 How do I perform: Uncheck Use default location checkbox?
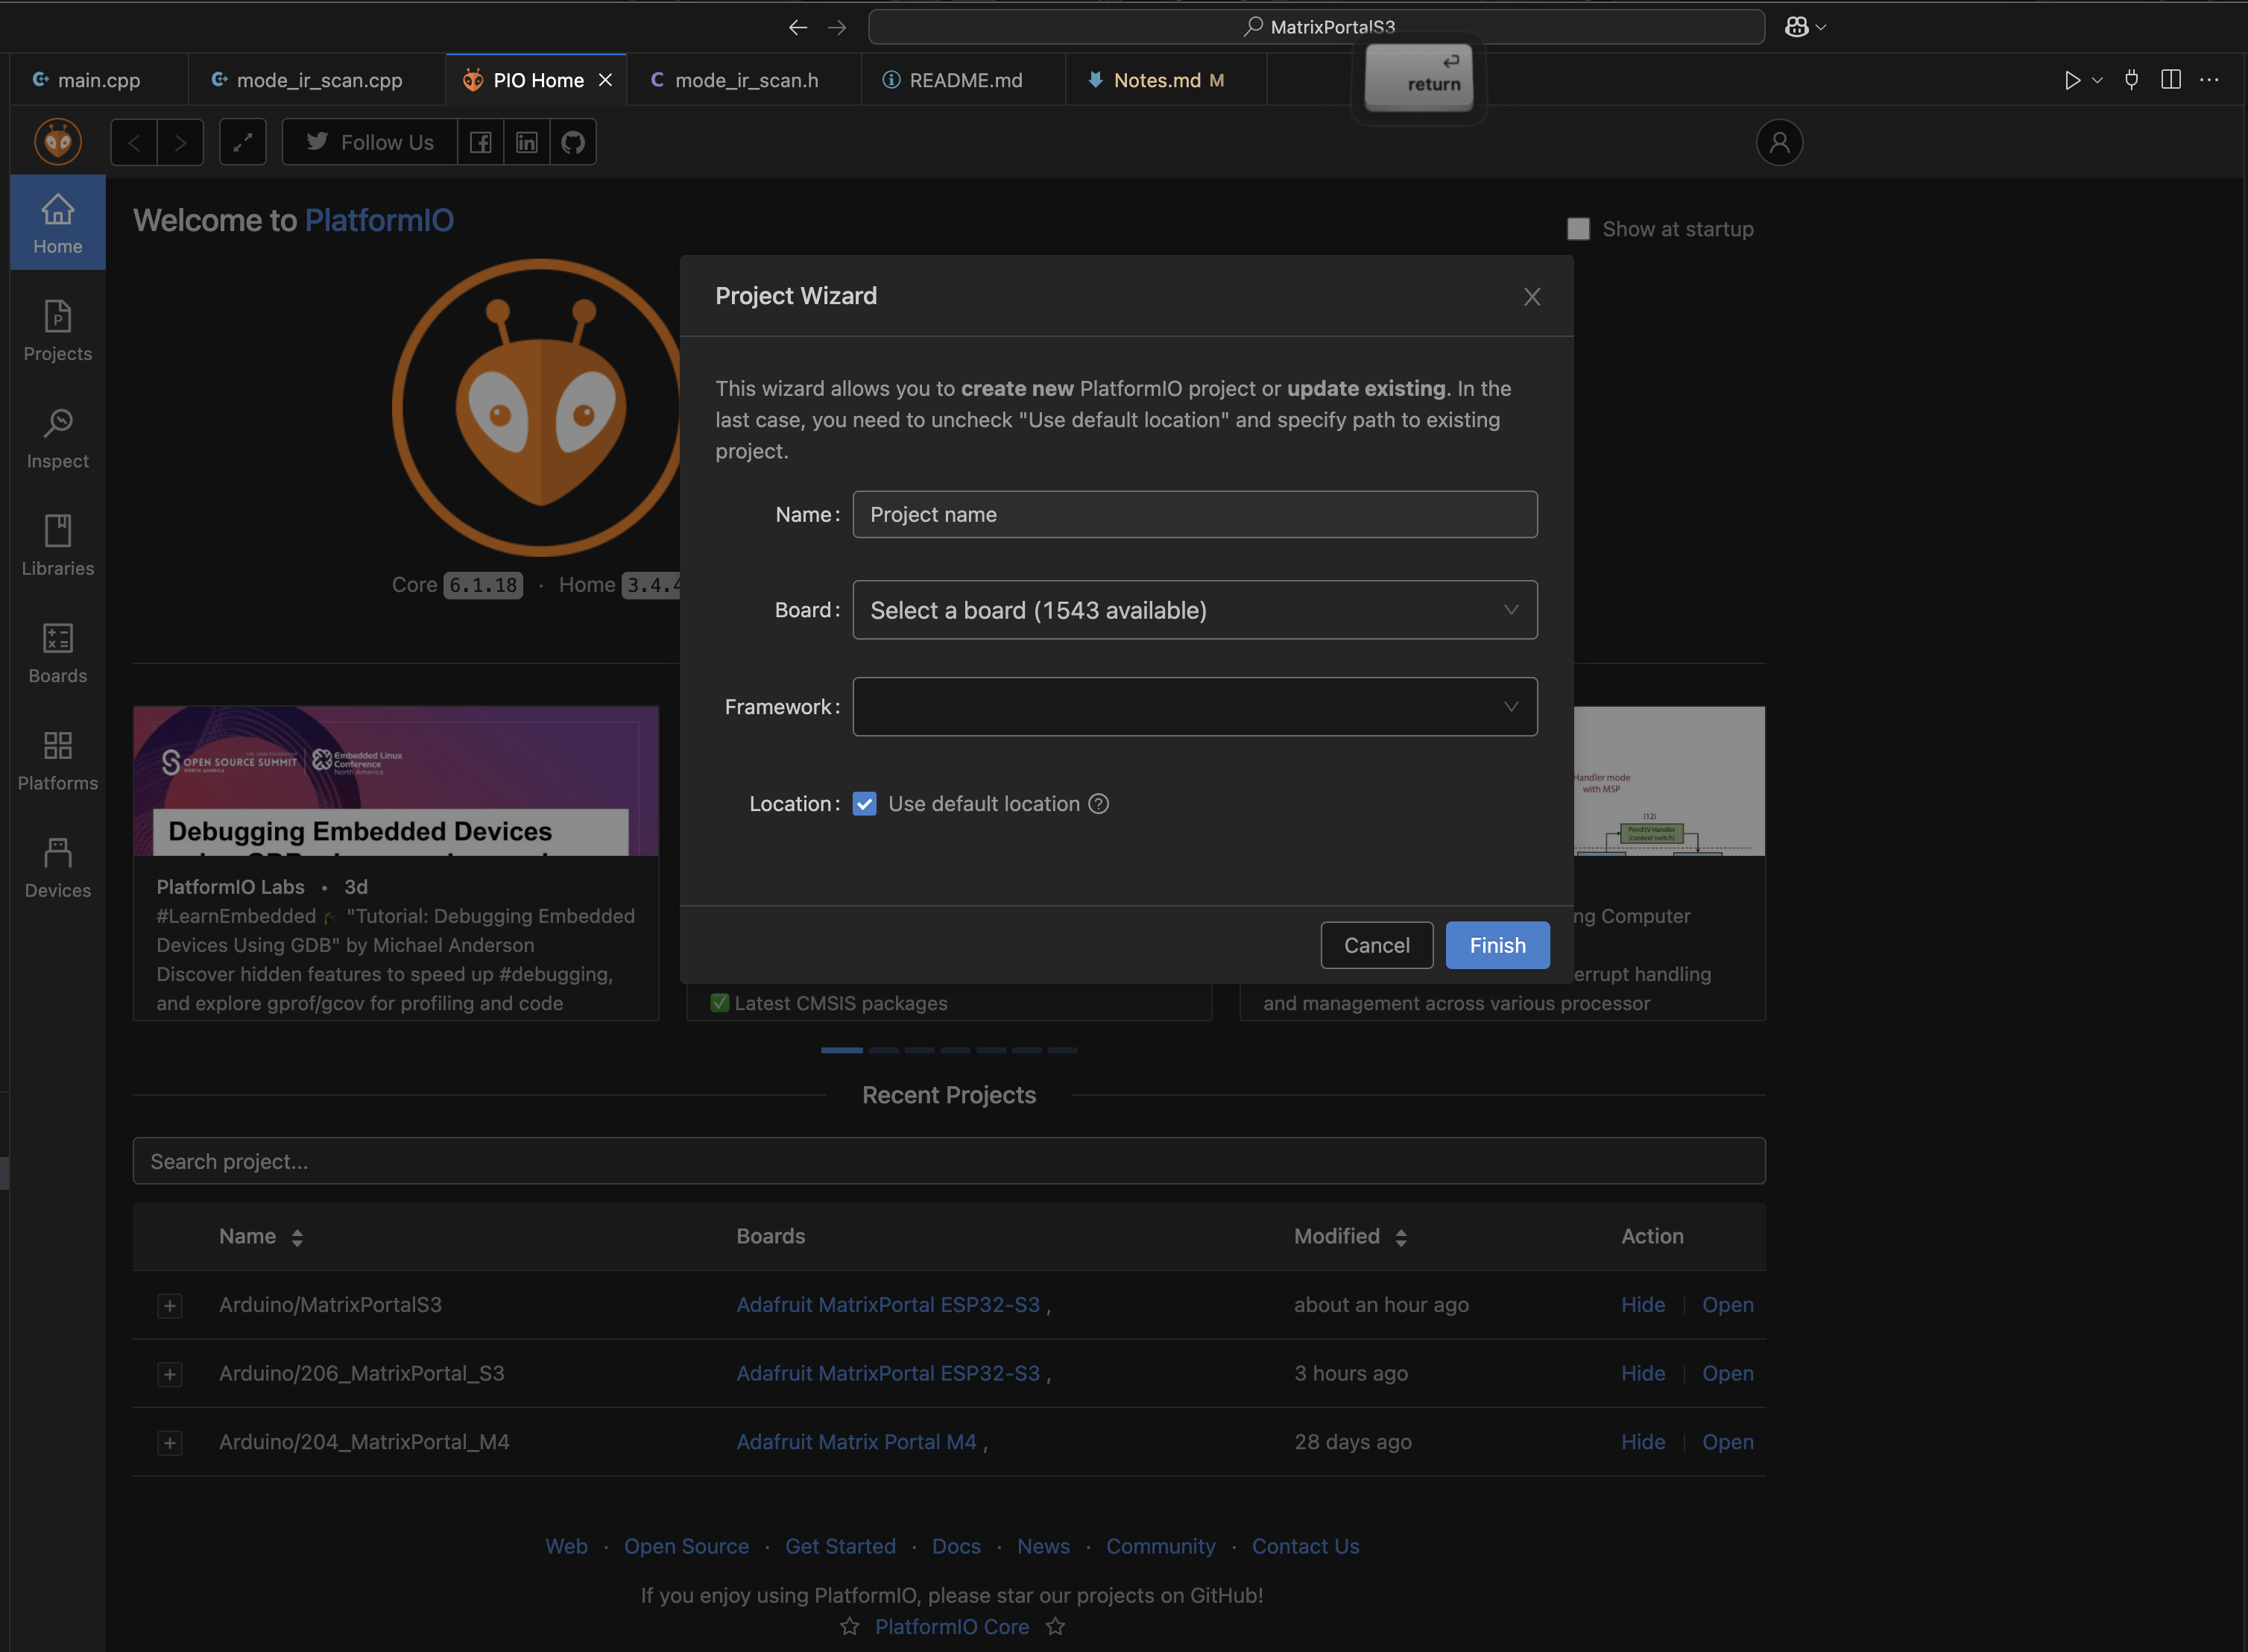click(865, 804)
